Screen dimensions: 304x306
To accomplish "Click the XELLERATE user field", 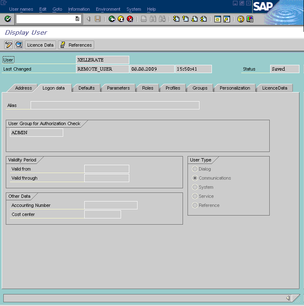I will pos(102,60).
